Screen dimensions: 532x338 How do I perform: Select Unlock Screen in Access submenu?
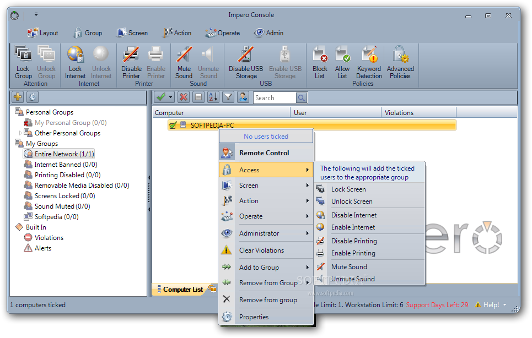369,201
